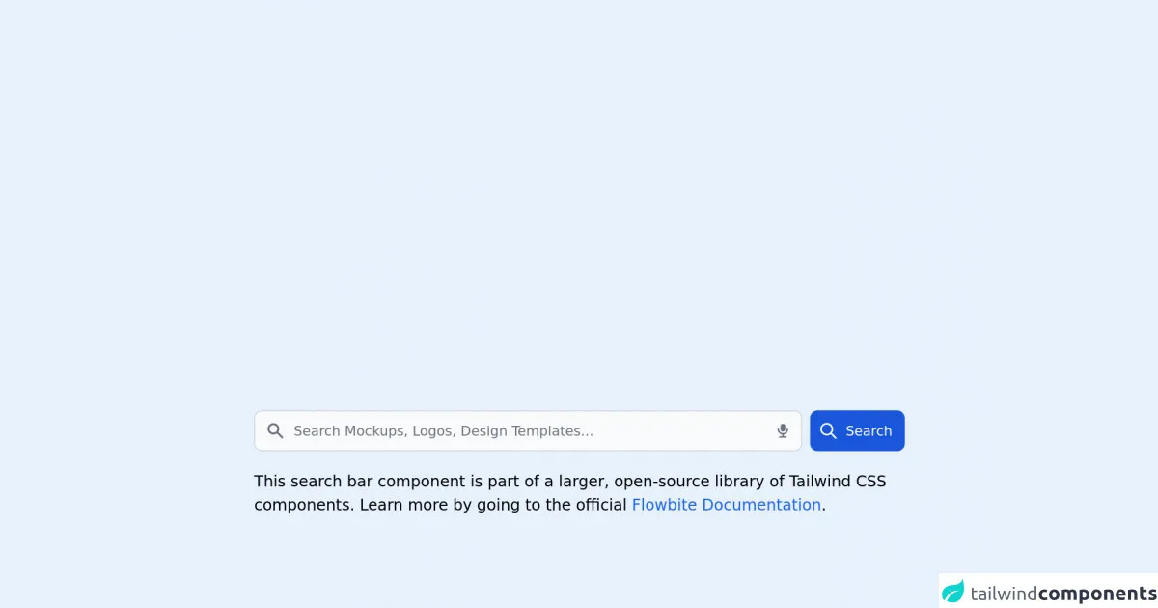Click the magnifier icon inside the search field

275,430
